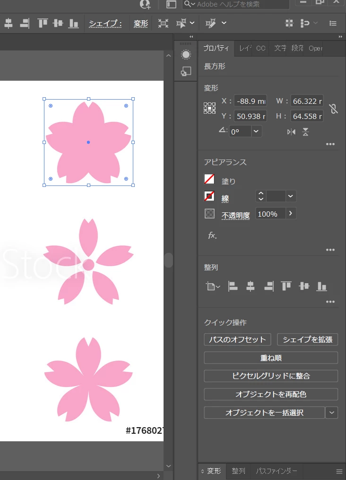Viewport: 346px width, 480px height.
Task: Switch to the CC libraries tab
Action: pos(260,48)
